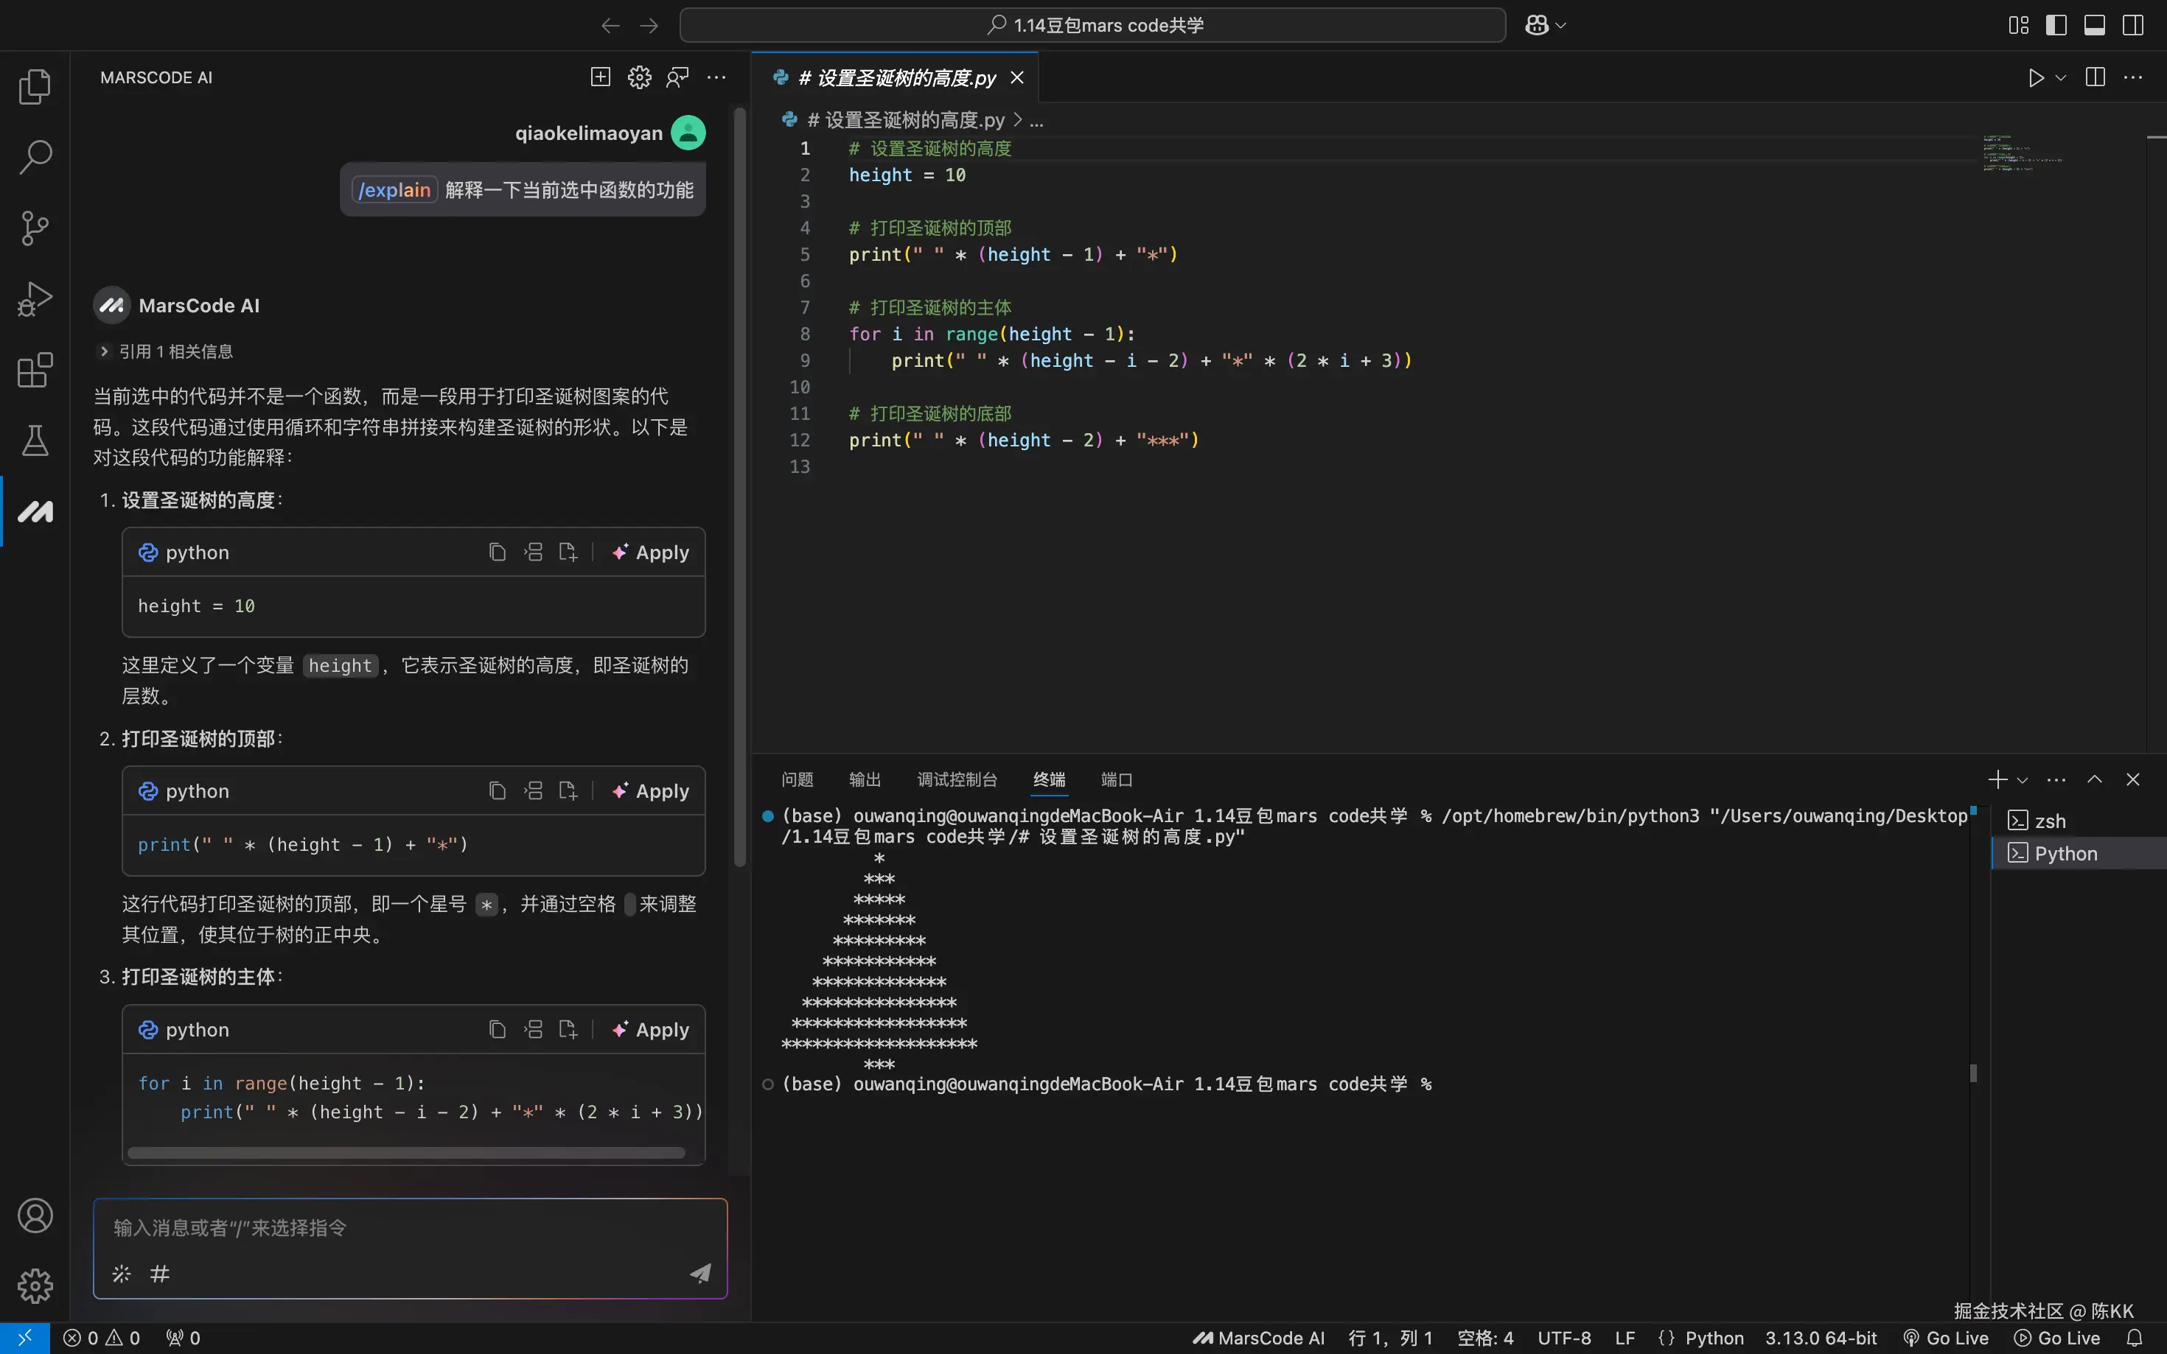This screenshot has height=1354, width=2167.
Task: Open Run and Debug view
Action: (x=34, y=298)
